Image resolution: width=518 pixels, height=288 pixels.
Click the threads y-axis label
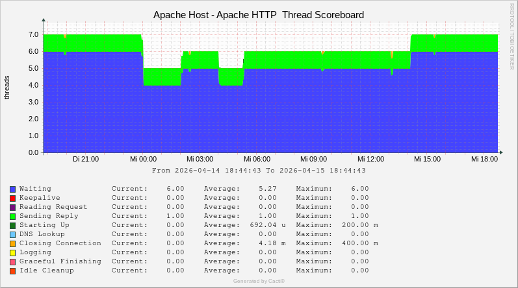click(7, 88)
